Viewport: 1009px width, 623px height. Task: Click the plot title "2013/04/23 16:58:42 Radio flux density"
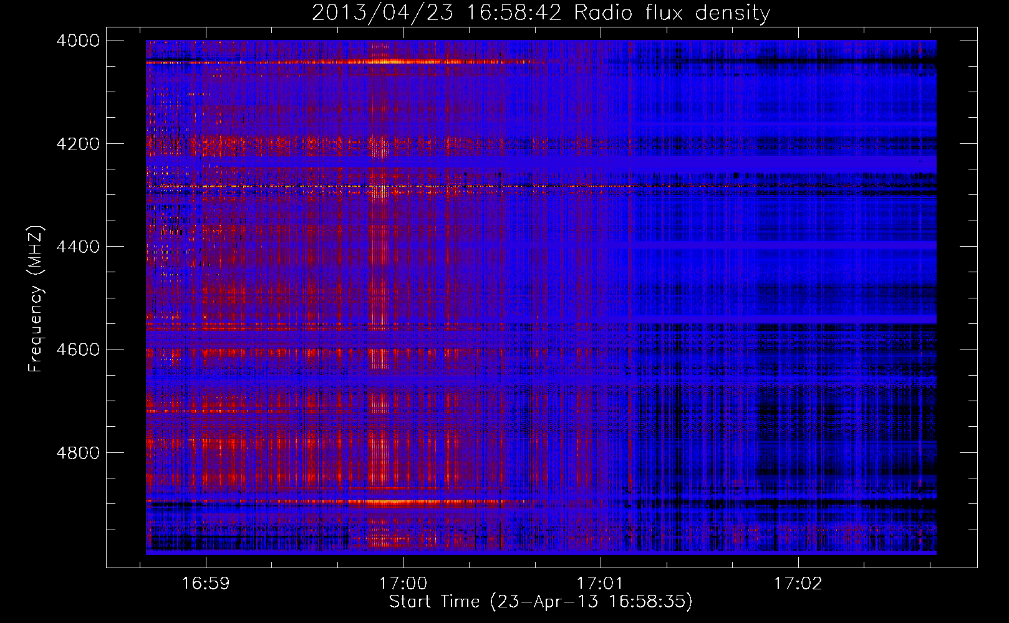541,12
